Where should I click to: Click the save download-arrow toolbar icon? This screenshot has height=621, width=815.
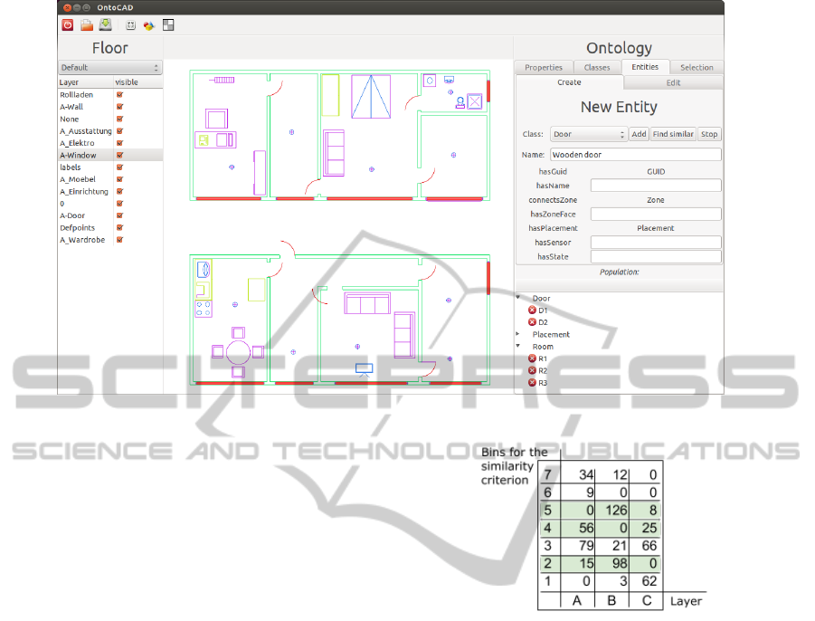pos(105,24)
